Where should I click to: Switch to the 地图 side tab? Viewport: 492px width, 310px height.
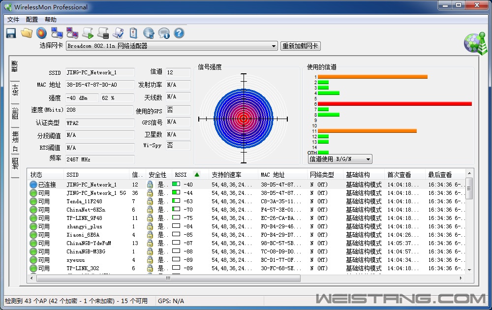click(x=15, y=164)
